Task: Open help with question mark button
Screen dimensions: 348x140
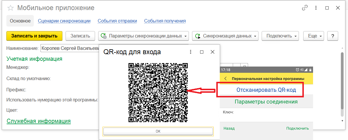Action: [x=333, y=36]
